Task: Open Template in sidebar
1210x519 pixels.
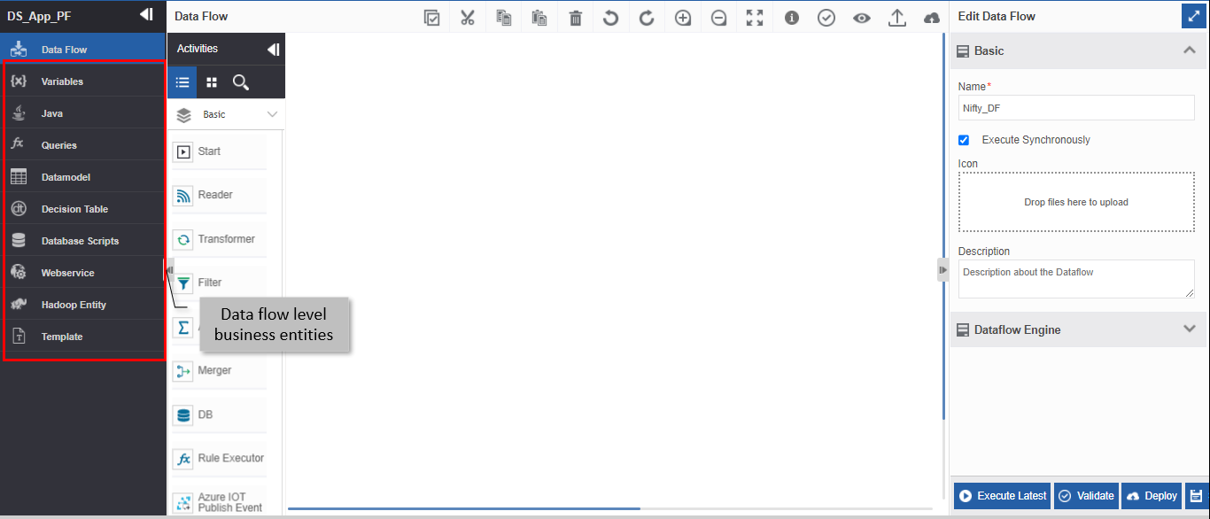Action: [x=83, y=337]
